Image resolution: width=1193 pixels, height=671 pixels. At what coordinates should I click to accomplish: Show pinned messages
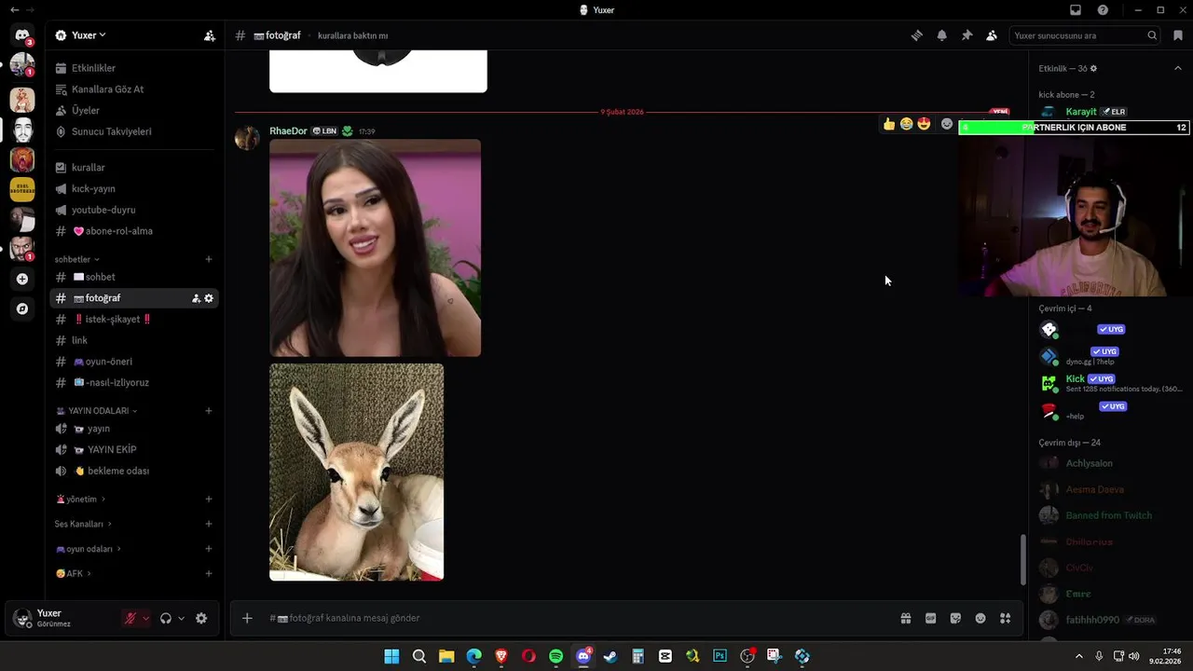click(x=967, y=35)
